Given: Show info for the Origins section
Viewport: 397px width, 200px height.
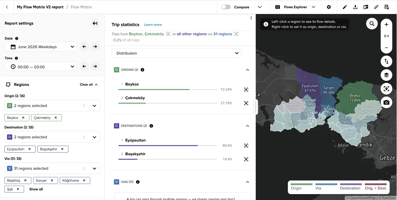Looking at the screenshot, I should (x=142, y=70).
